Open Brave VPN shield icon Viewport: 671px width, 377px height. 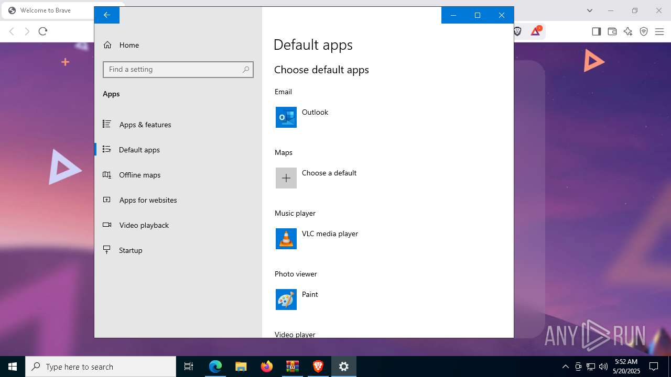click(x=644, y=31)
